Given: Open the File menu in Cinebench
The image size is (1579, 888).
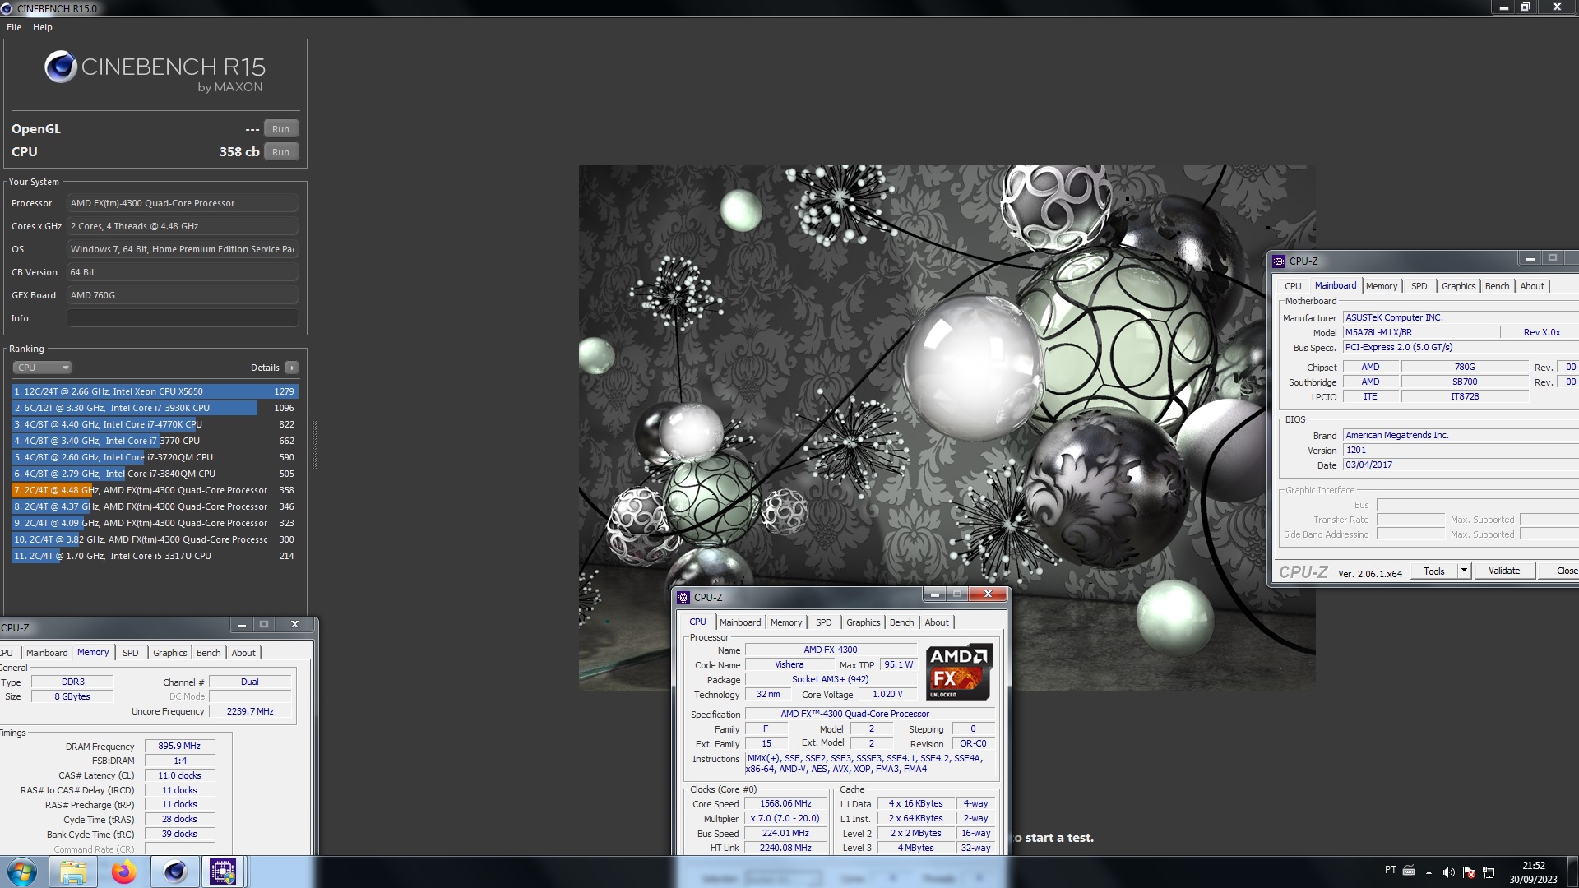Looking at the screenshot, I should coord(14,27).
